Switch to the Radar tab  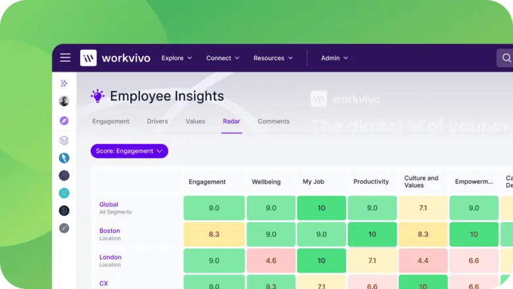[232, 121]
